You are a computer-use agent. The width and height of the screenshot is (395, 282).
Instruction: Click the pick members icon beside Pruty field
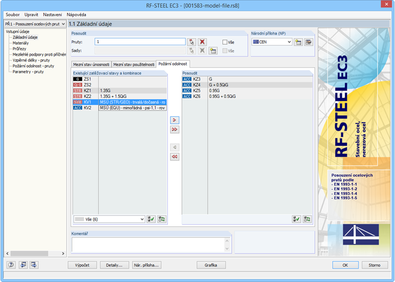point(191,42)
